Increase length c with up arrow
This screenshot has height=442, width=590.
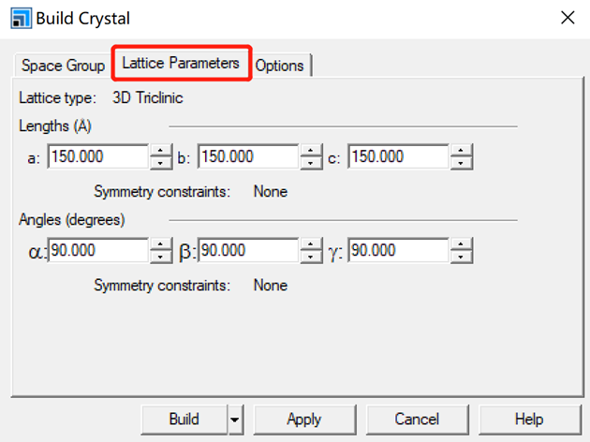[x=460, y=151]
